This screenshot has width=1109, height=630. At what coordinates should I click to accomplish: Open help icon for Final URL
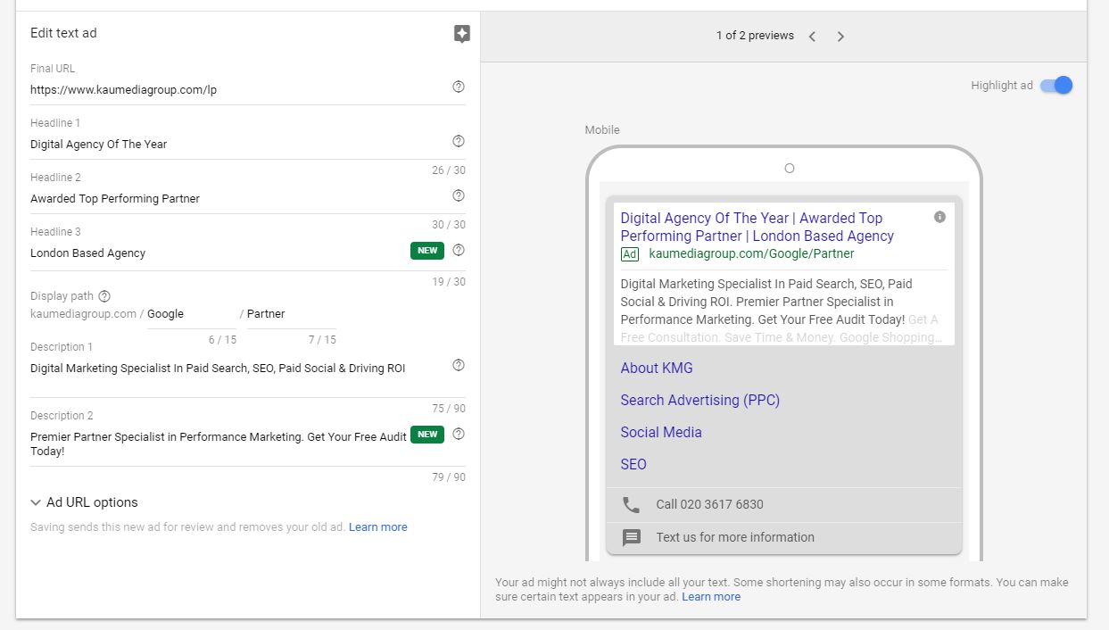[459, 87]
